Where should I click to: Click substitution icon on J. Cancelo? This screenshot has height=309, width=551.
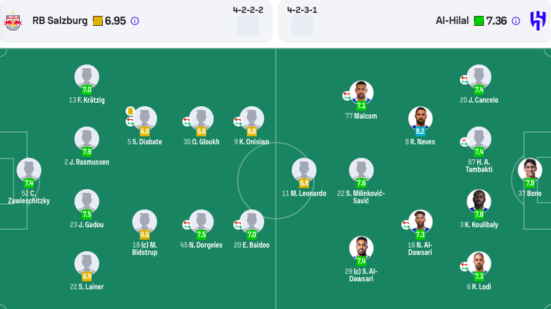pos(464,80)
